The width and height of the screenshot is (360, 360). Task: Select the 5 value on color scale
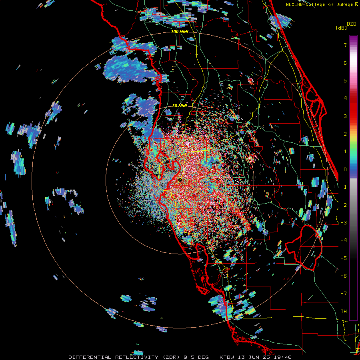click(x=345, y=80)
